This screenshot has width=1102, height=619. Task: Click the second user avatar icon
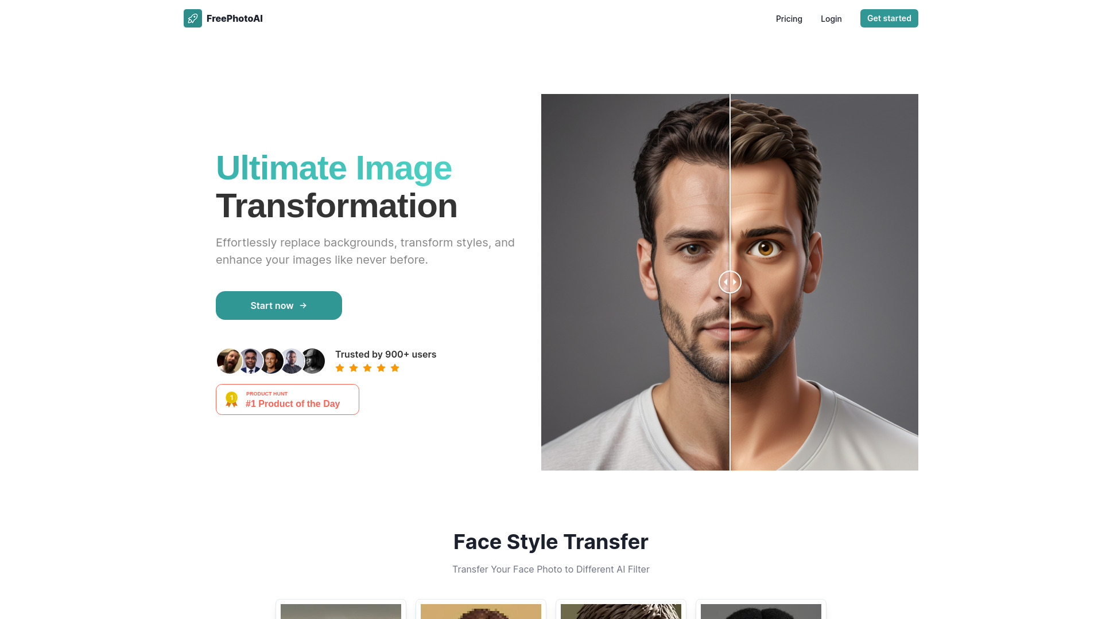tap(250, 361)
